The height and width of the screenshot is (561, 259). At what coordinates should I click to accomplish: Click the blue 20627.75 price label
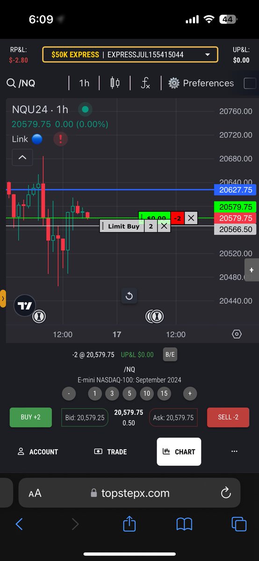pos(235,190)
